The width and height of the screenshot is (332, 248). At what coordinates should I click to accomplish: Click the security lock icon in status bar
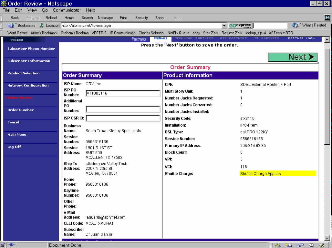tap(3, 245)
